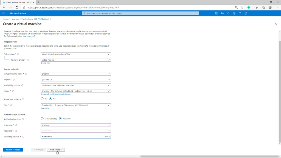This screenshot has width=281, height=158.
Task: Add page to favorites star icon
Action: 242,7
